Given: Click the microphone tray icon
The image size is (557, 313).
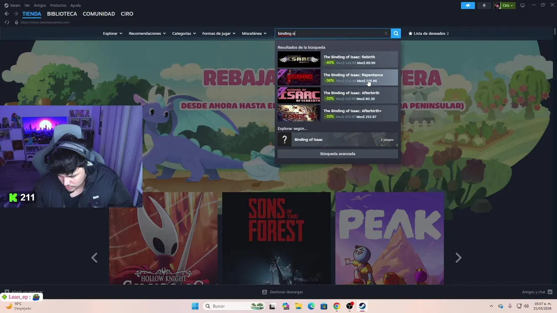Looking at the screenshot, I should tap(510, 306).
